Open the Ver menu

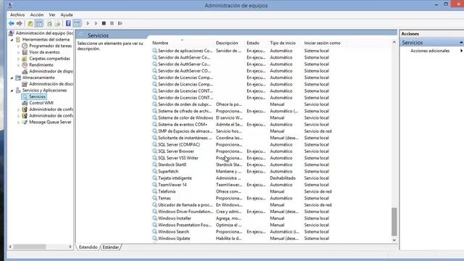pos(52,14)
